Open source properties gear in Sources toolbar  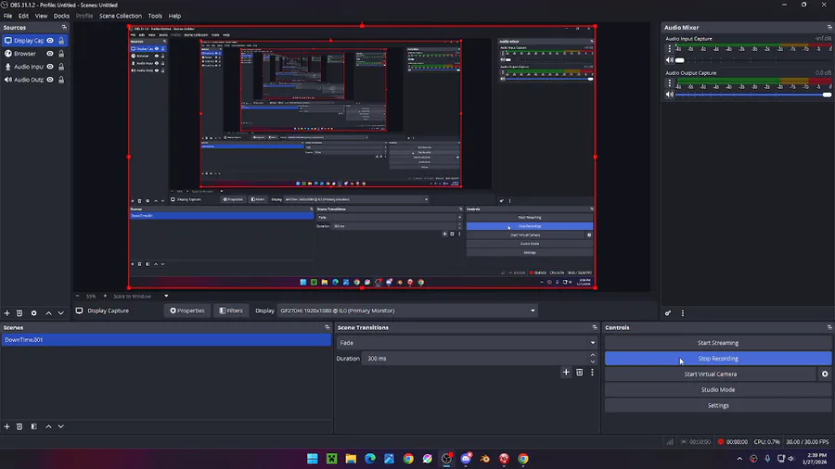click(33, 313)
